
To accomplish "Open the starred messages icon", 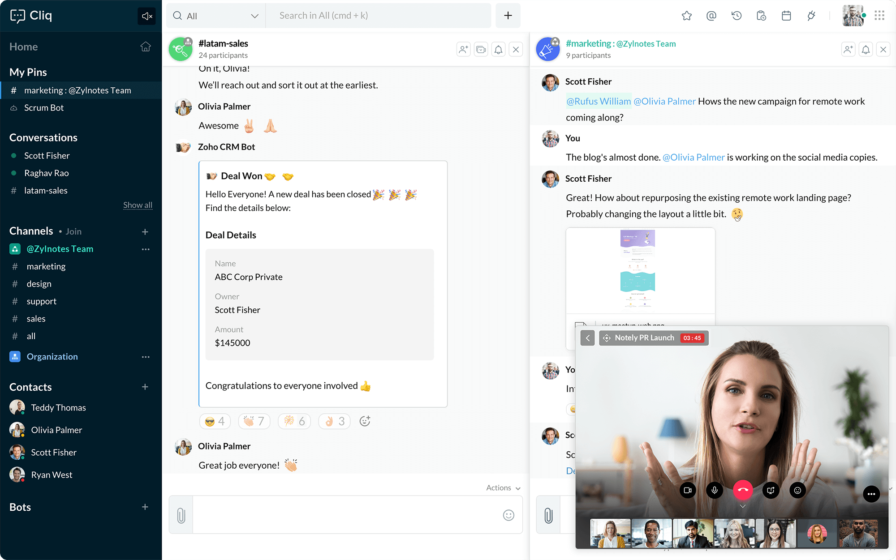I will (x=686, y=16).
